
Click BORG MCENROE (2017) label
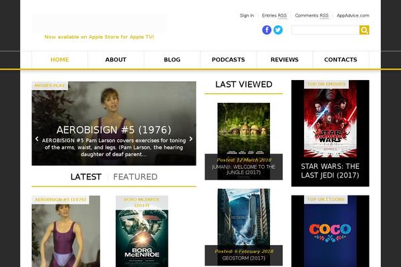click(142, 202)
